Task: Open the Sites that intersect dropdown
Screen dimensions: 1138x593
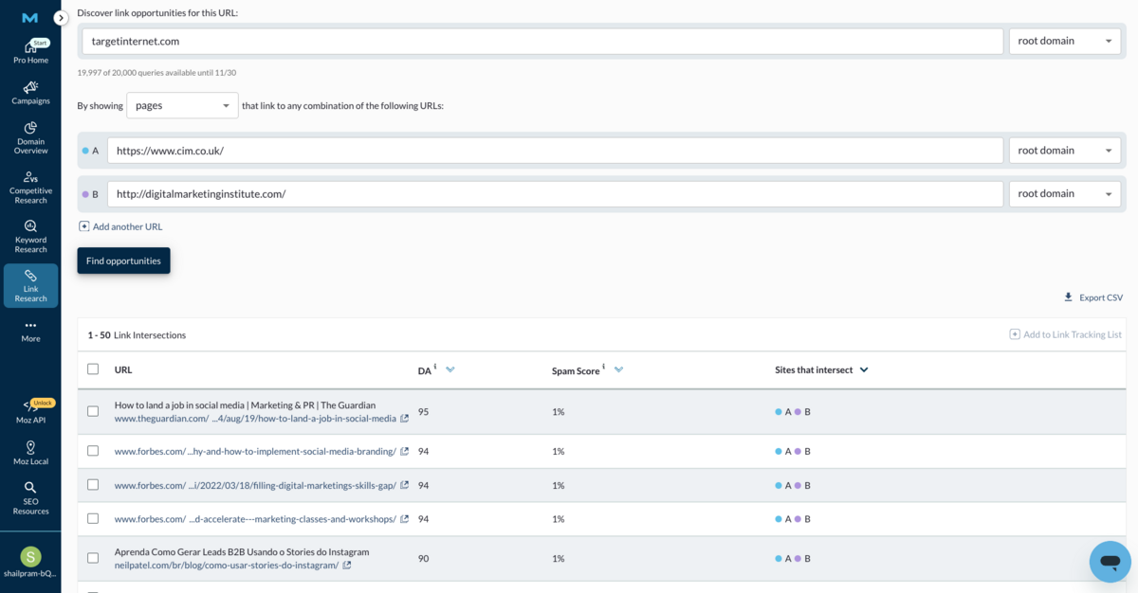Action: 864,370
